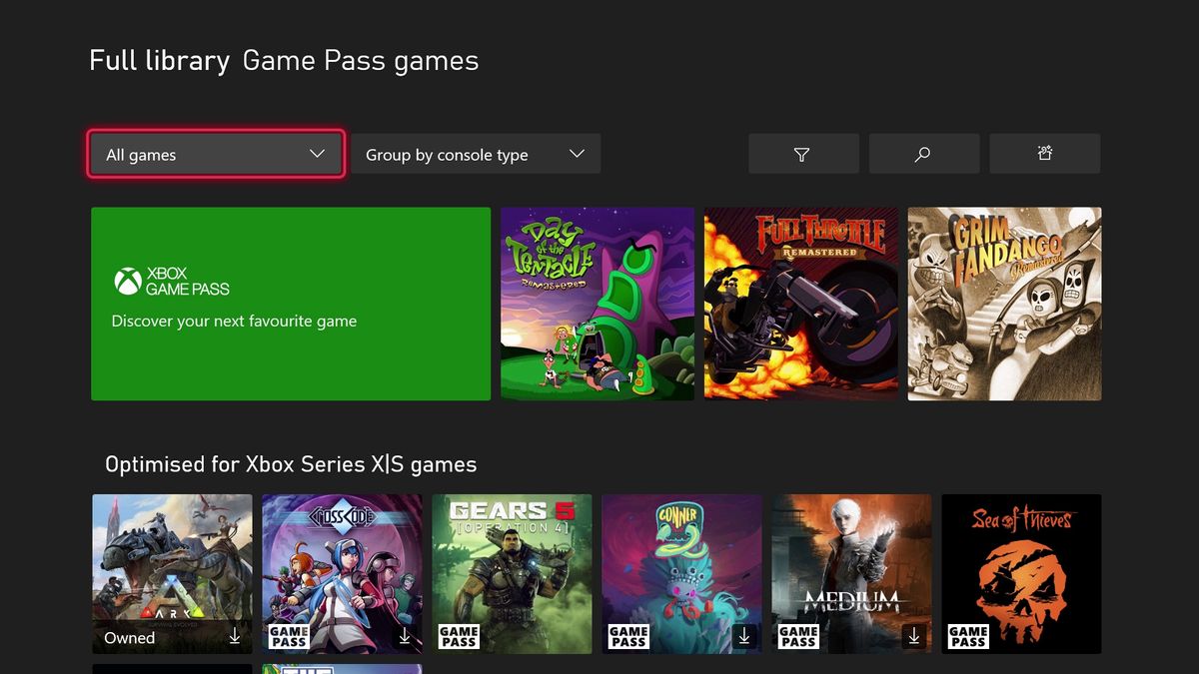Click the download arrow on CrossCode
This screenshot has height=674, width=1199.
[x=405, y=635]
